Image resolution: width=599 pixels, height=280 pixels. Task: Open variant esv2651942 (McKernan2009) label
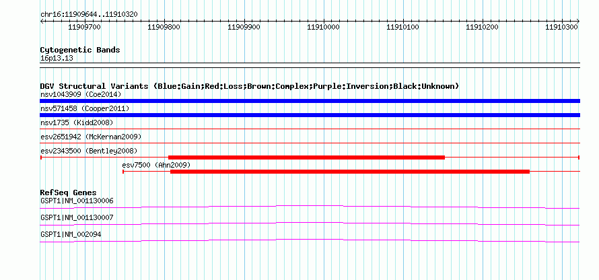pyautogui.click(x=91, y=137)
